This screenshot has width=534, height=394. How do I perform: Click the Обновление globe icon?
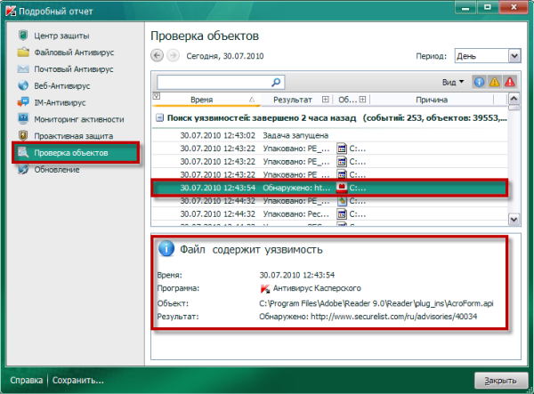point(23,169)
